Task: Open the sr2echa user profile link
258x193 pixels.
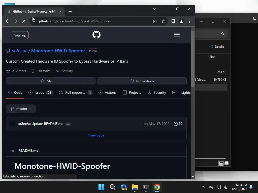Action: (x=20, y=51)
